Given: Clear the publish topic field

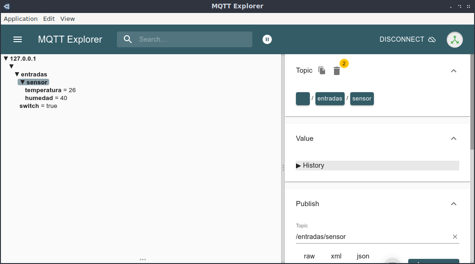Looking at the screenshot, I should [455, 237].
